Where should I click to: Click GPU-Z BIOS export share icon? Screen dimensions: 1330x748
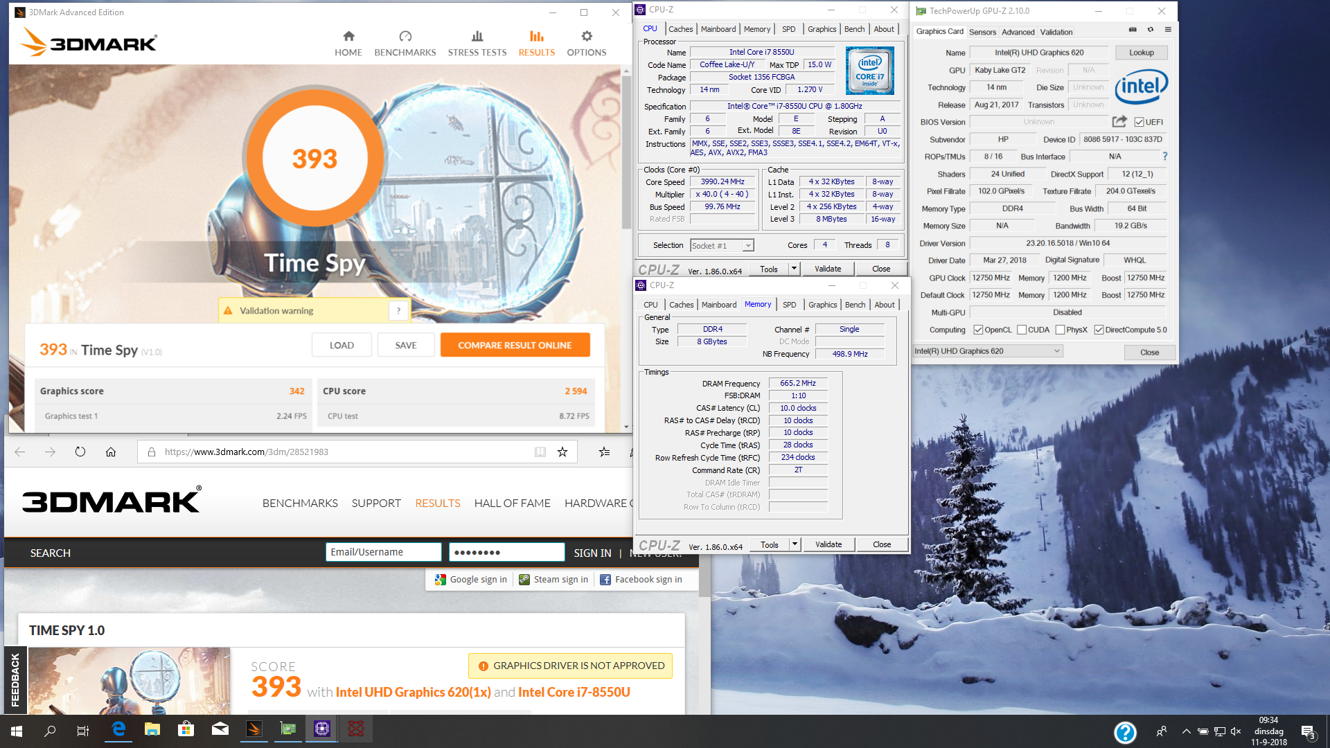1119,121
